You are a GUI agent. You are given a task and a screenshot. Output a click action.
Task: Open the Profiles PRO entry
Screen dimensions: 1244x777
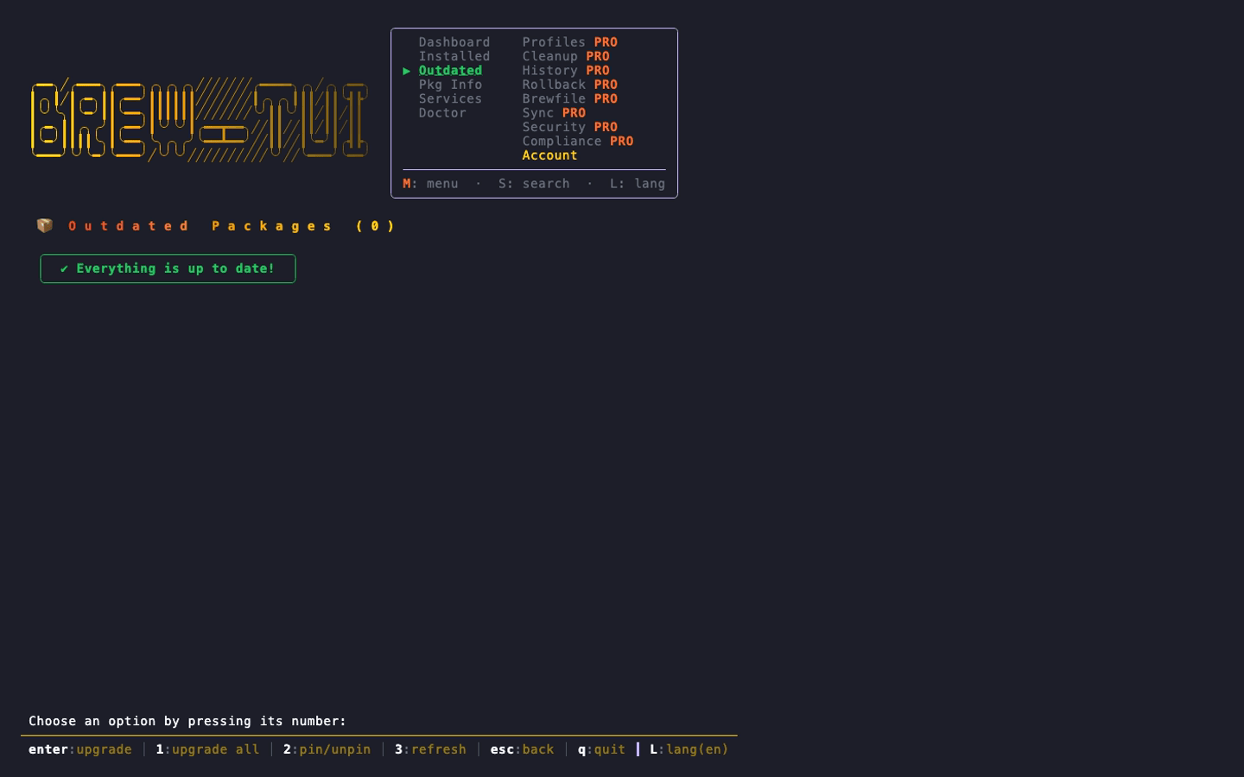pos(569,42)
